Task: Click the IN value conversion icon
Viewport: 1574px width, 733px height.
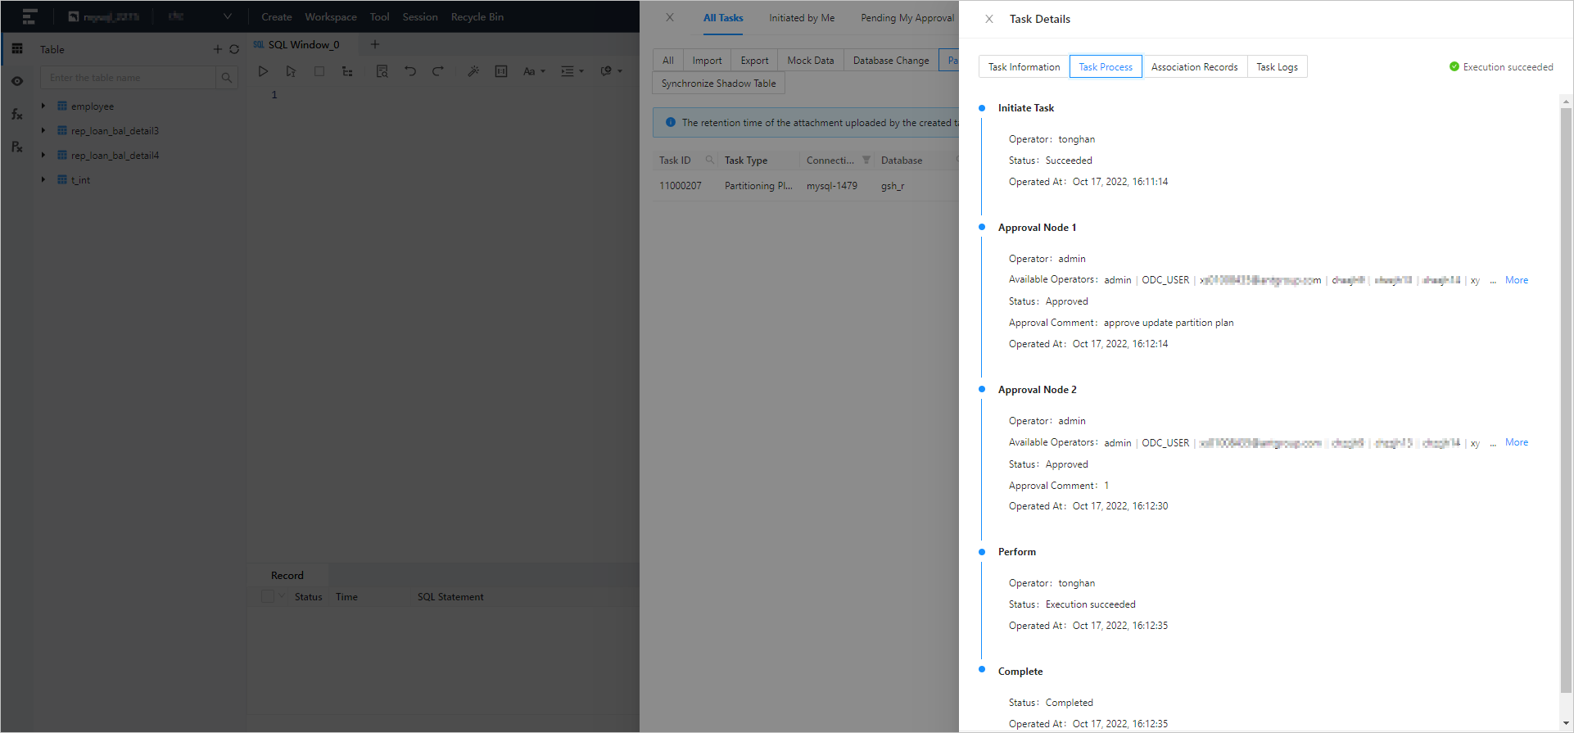Action: click(x=501, y=71)
